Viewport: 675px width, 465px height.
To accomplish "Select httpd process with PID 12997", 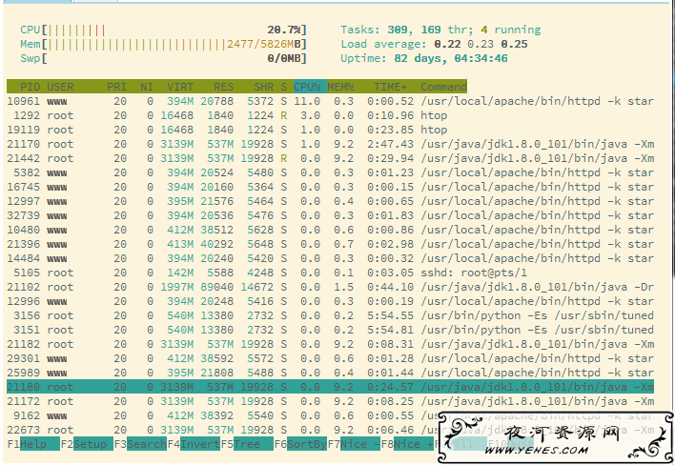I will (x=330, y=201).
